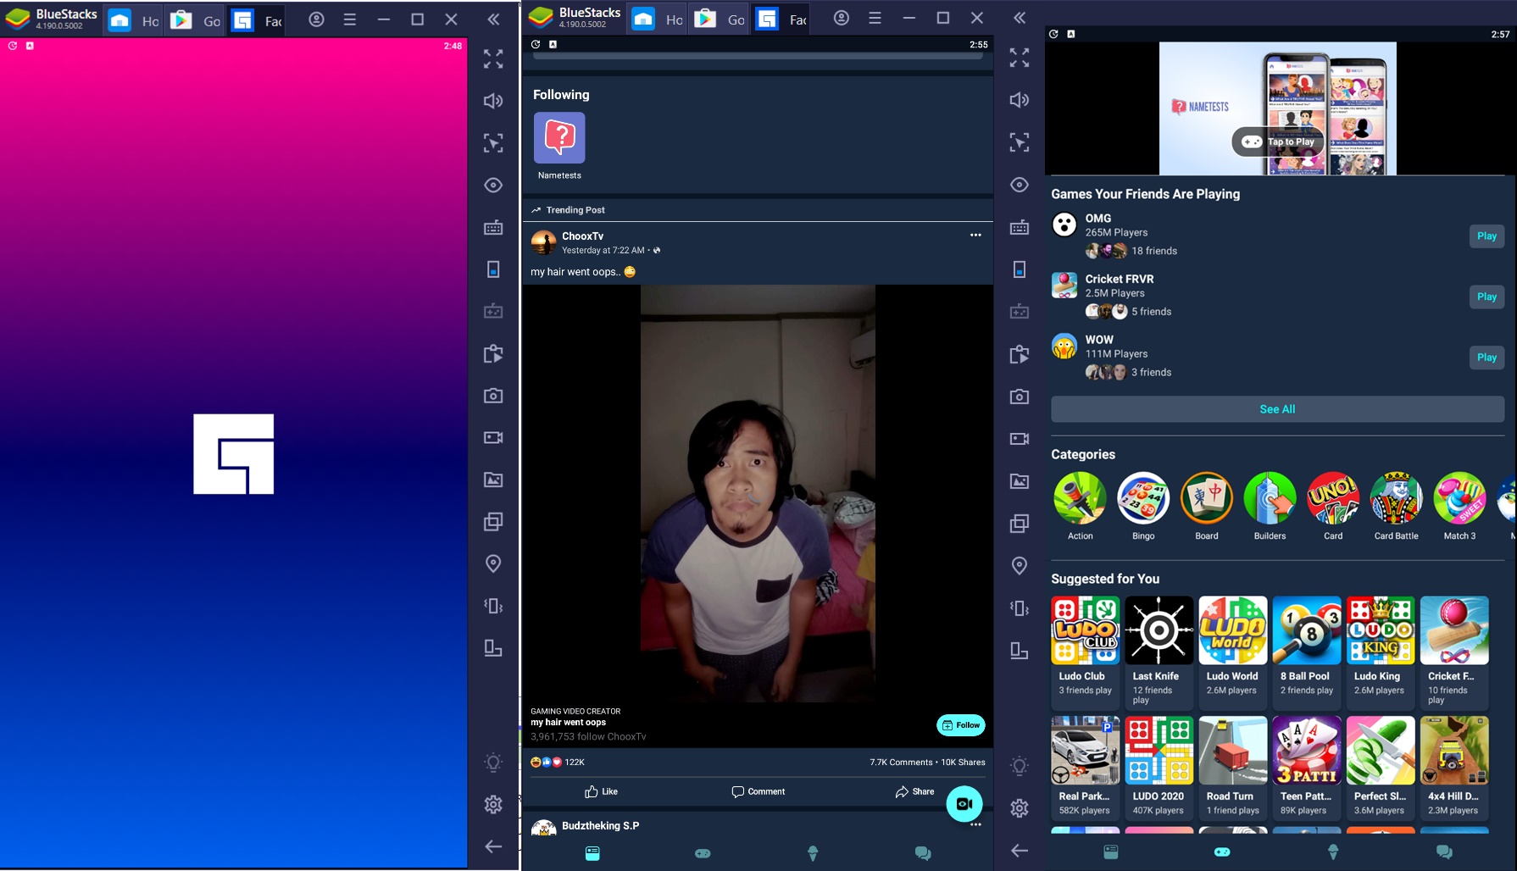
Task: Follow ChooxTv with the Follow button
Action: pos(961,725)
